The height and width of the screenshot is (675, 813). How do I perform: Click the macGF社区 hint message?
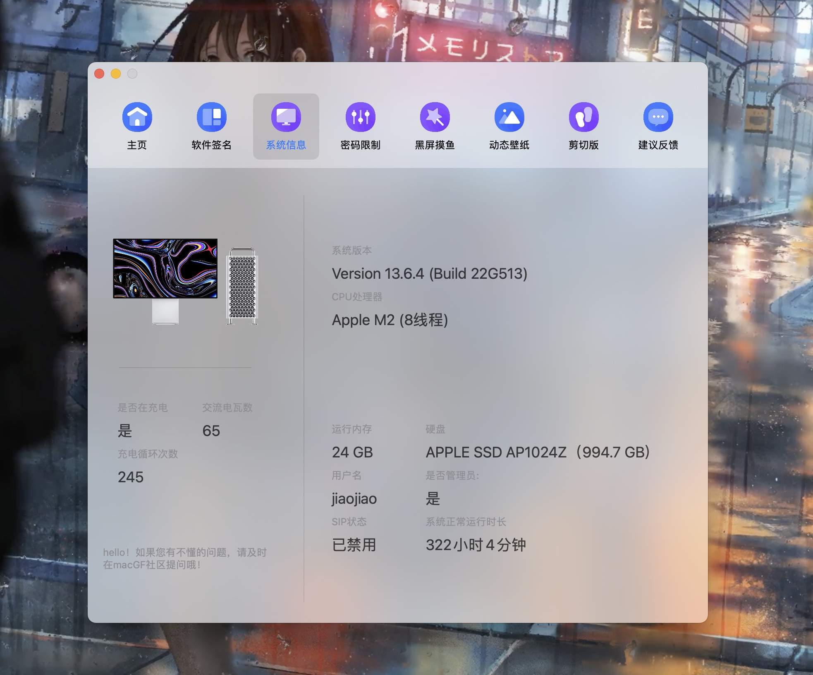[x=185, y=558]
